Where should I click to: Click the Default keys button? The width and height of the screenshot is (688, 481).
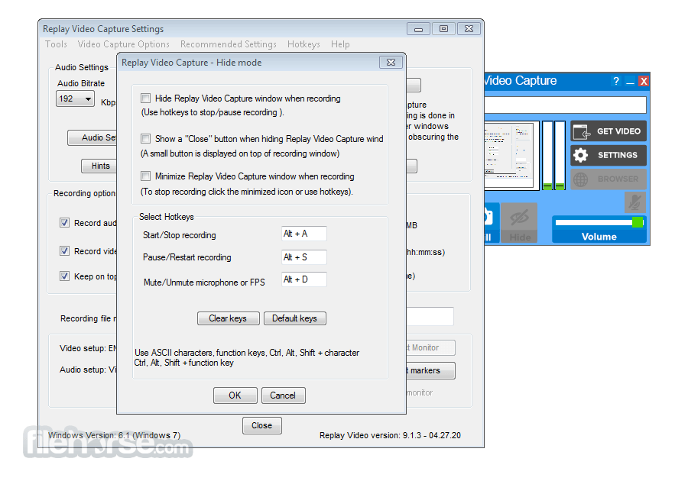click(295, 318)
